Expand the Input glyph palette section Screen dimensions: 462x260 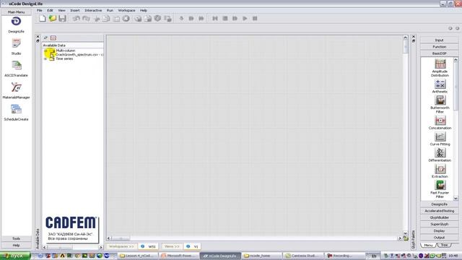tap(440, 40)
